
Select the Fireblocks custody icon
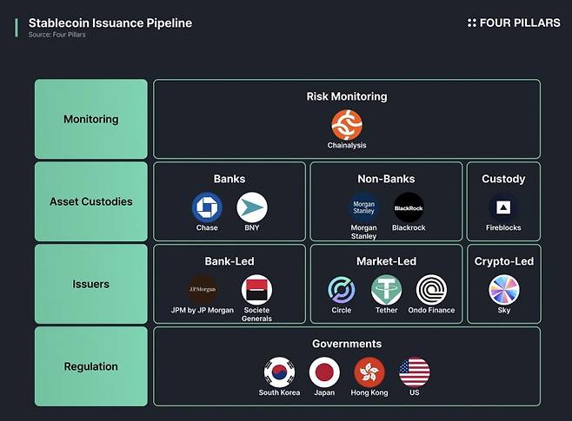[503, 208]
